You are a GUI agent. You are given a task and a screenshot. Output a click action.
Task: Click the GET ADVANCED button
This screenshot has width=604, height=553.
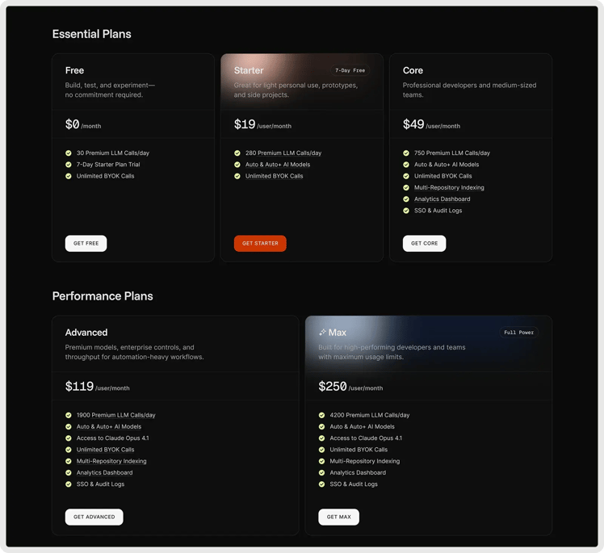coord(94,517)
